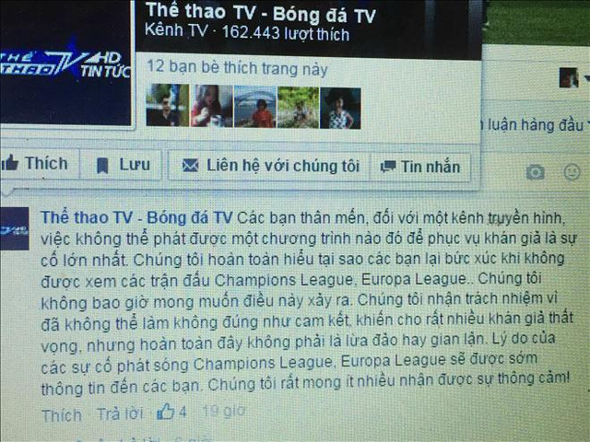Screen dimensions: 590x442
Task: Click the thumbs-up like count icon under the comment
Action: [x=166, y=412]
